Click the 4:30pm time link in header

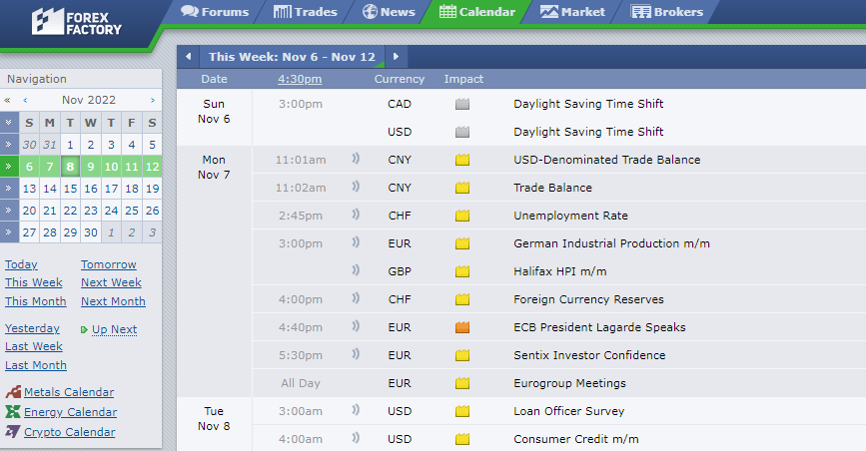(x=300, y=79)
